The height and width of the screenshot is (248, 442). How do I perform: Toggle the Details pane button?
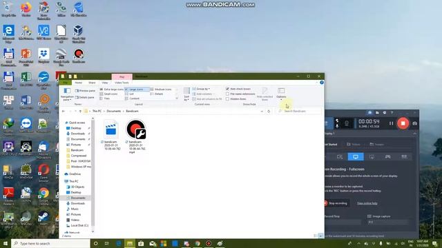click(x=84, y=97)
